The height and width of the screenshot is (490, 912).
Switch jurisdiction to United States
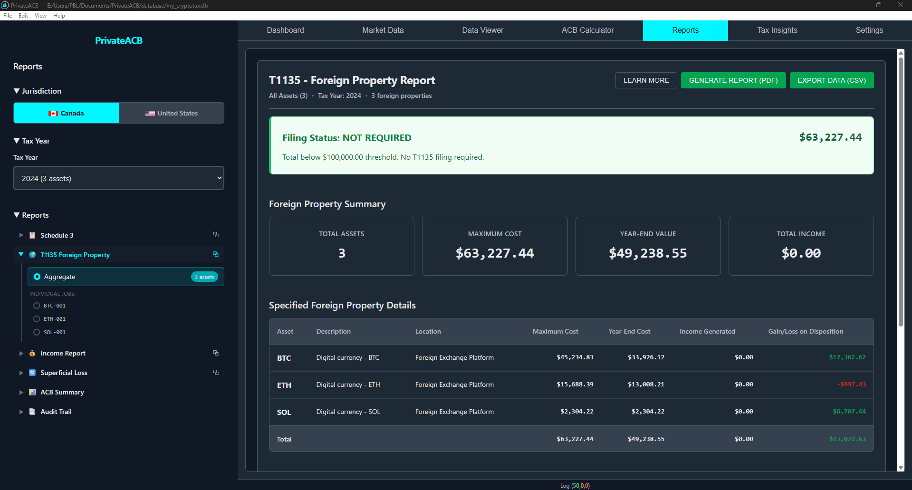172,113
